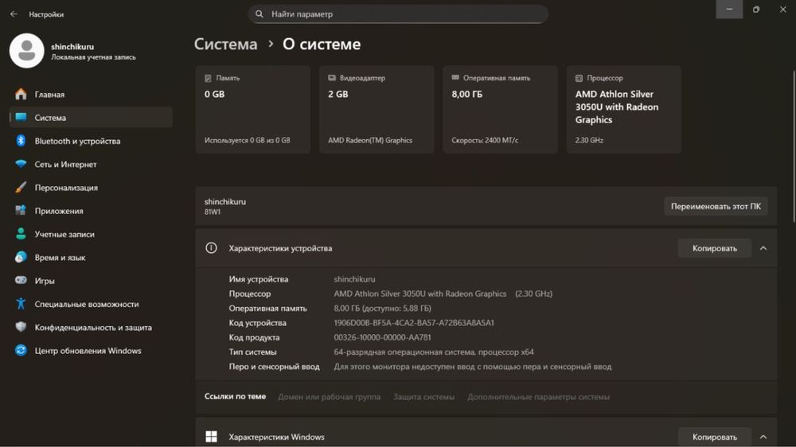
Task: Click the Найти параметр search field
Action: coord(398,14)
